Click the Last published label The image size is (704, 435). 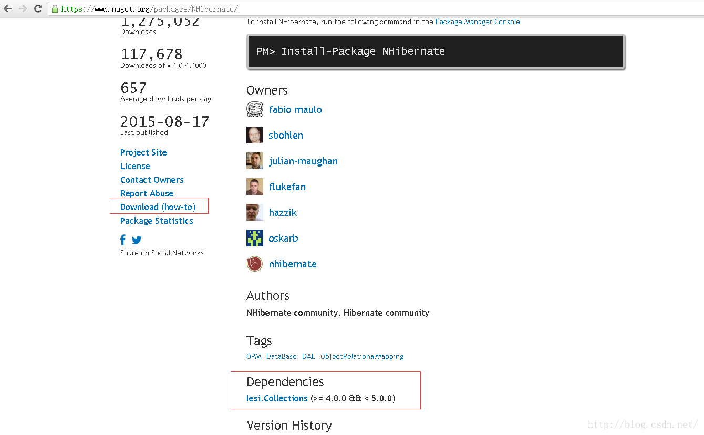[x=144, y=132]
